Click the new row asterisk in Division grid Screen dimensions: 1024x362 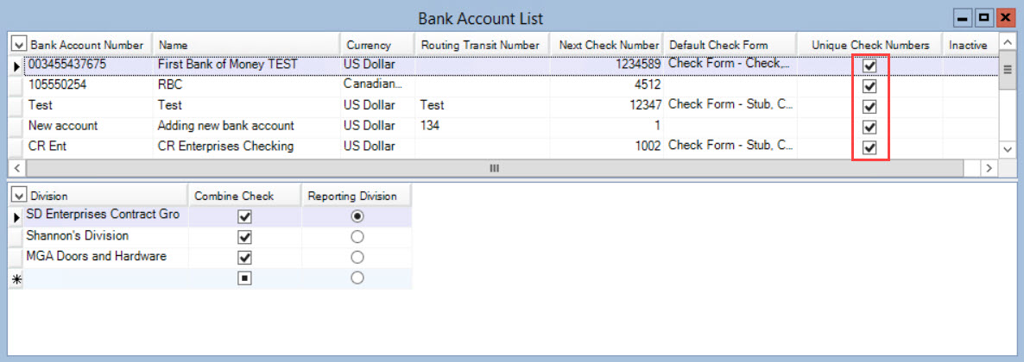coord(16,278)
